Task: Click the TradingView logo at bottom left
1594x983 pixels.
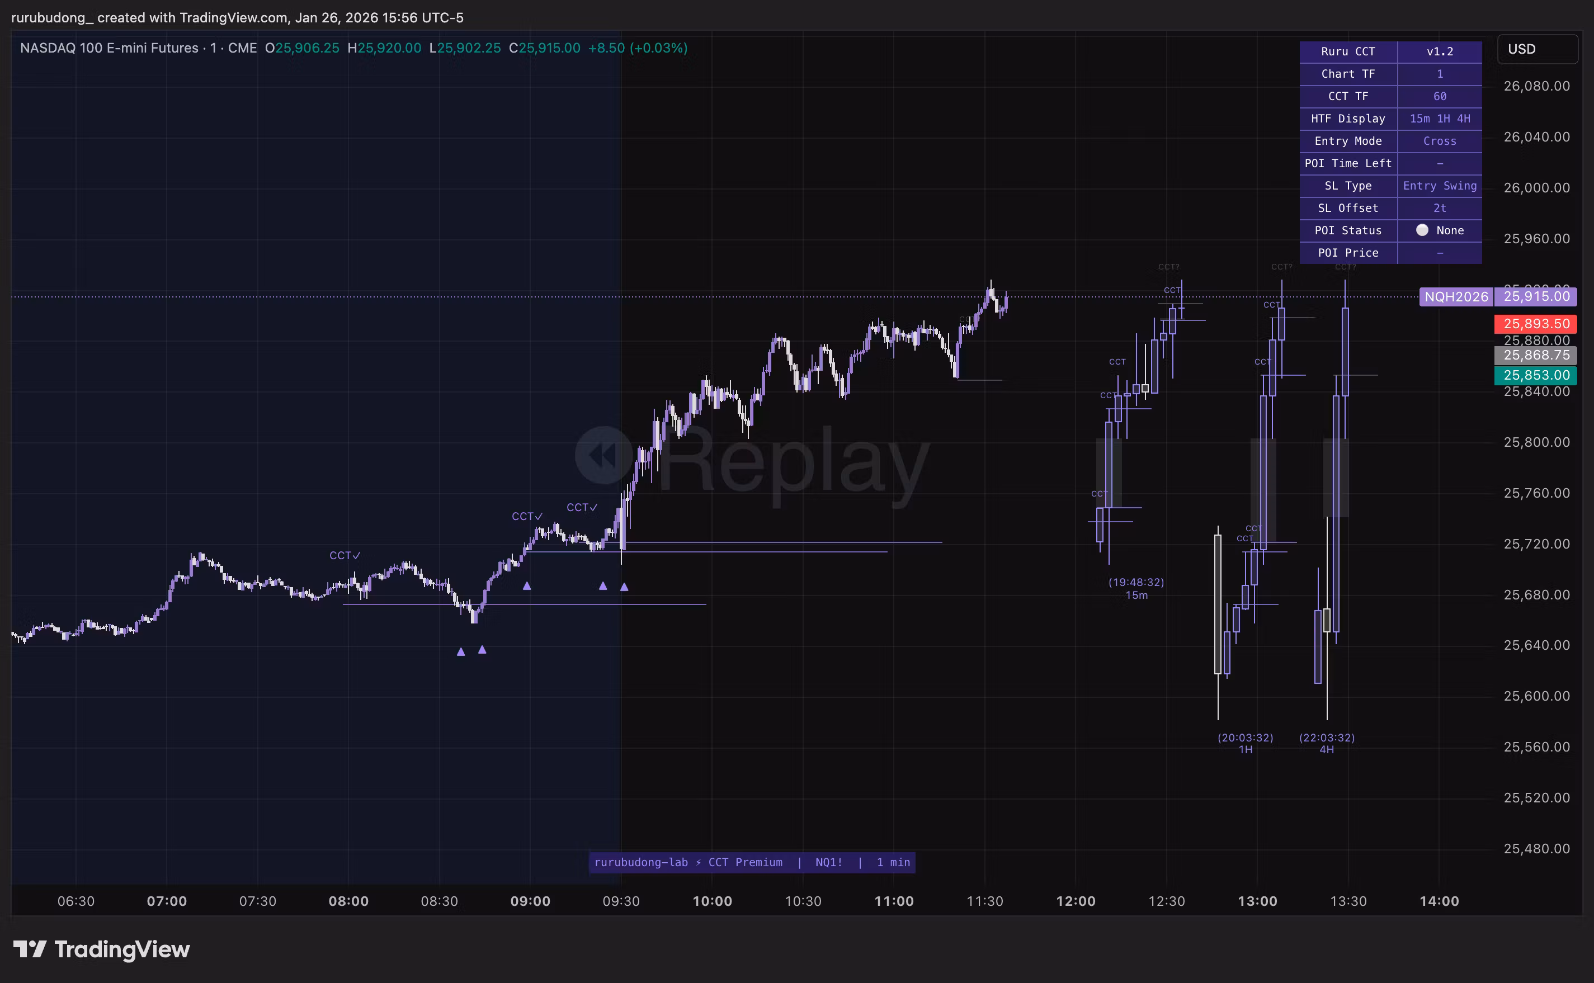Action: tap(101, 949)
